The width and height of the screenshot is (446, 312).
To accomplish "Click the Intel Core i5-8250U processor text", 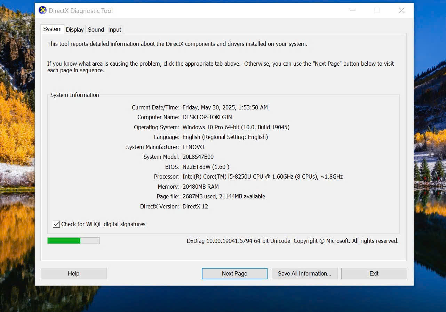I will (x=262, y=176).
